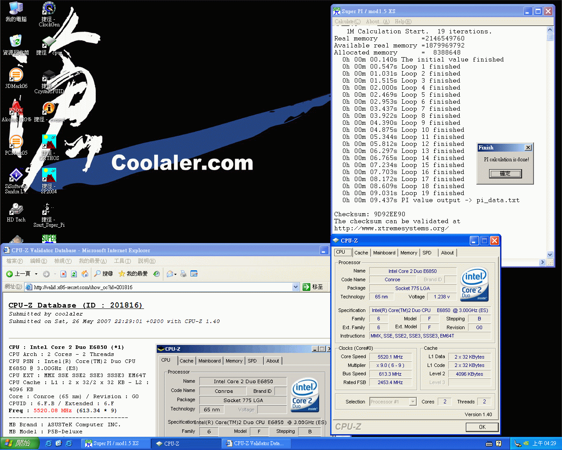Open the HD Tach desktop icon
Image resolution: width=562 pixels, height=450 pixels.
(16, 212)
